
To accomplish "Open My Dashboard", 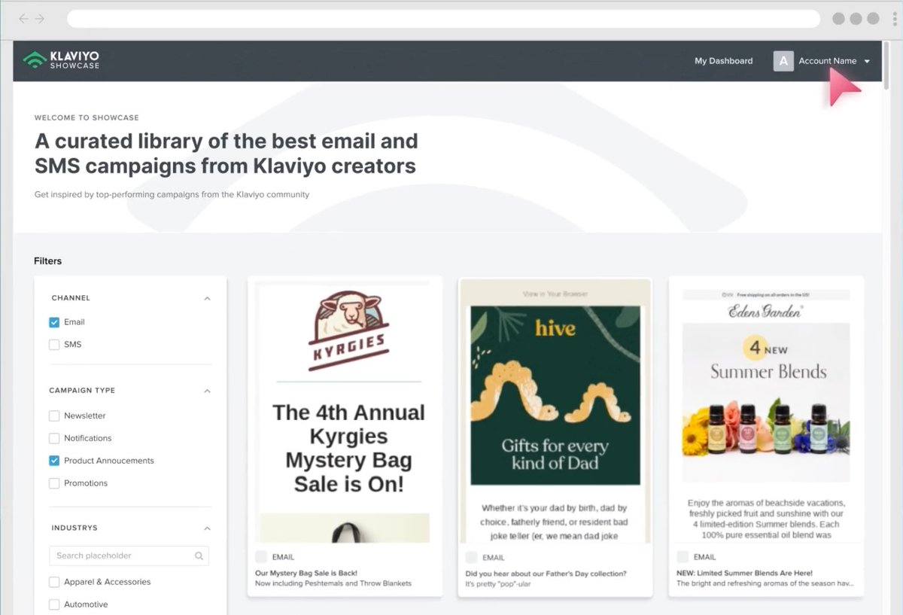I will pos(723,61).
